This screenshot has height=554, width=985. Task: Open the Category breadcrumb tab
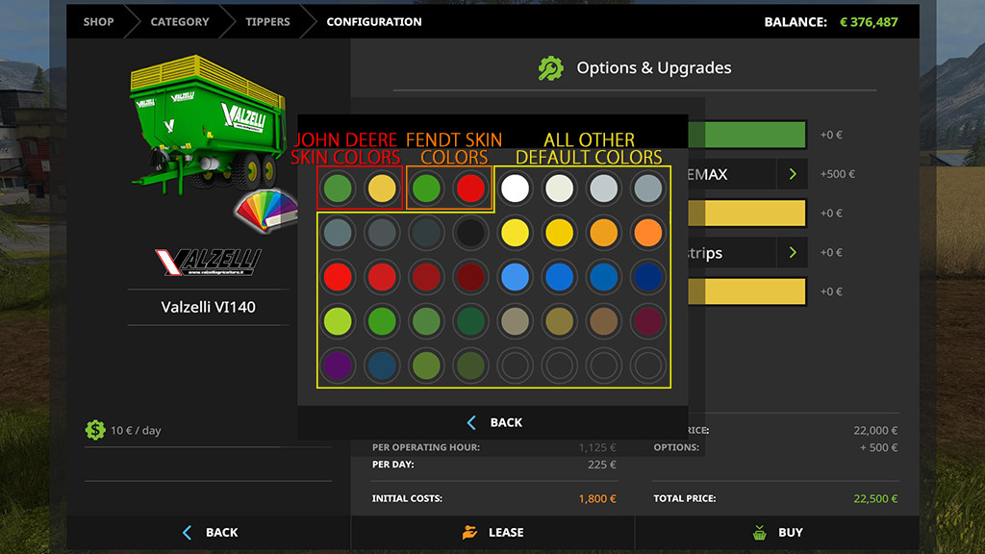click(179, 21)
